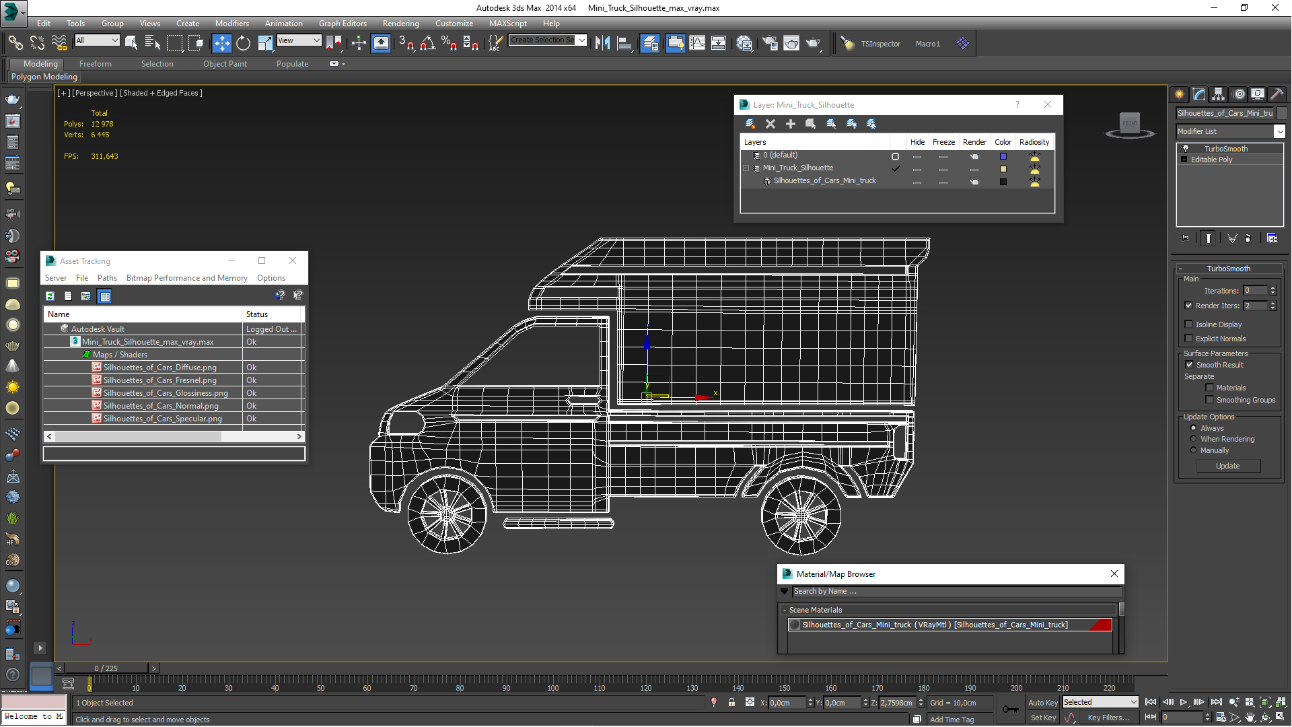Click the TurboSmooth Update button
This screenshot has height=727, width=1292.
click(1228, 466)
